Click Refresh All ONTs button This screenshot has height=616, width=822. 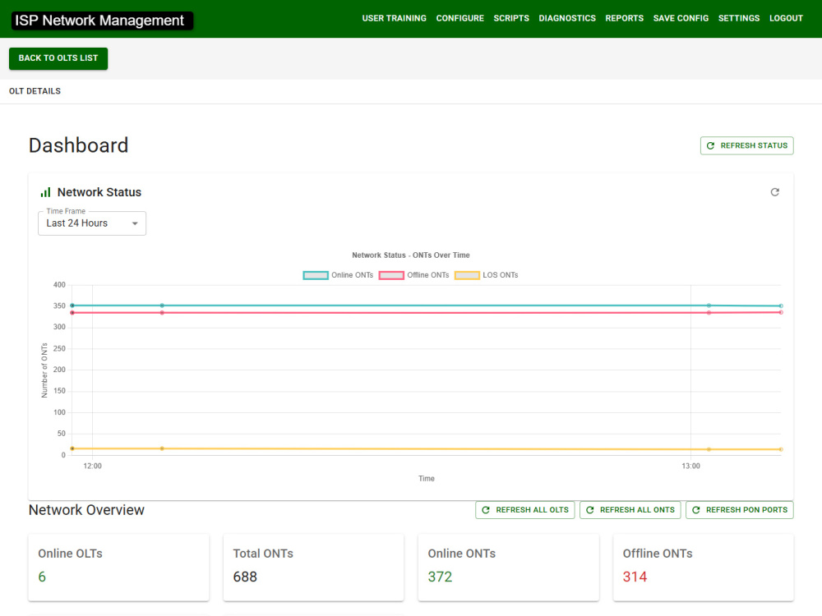point(630,510)
